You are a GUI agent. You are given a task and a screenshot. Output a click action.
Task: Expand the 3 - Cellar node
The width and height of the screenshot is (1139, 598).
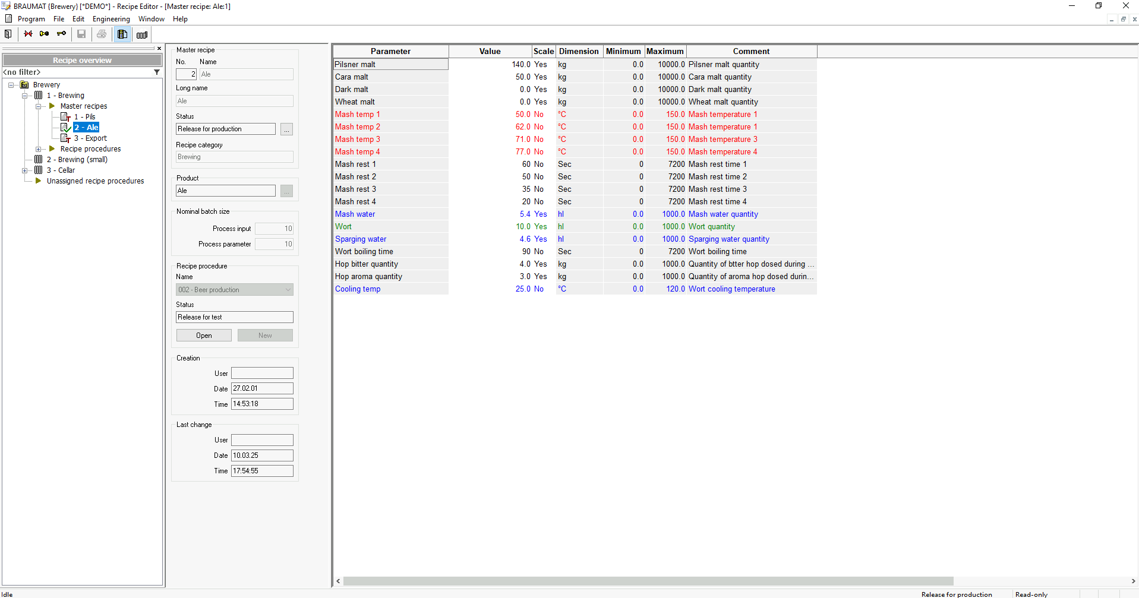(24, 170)
